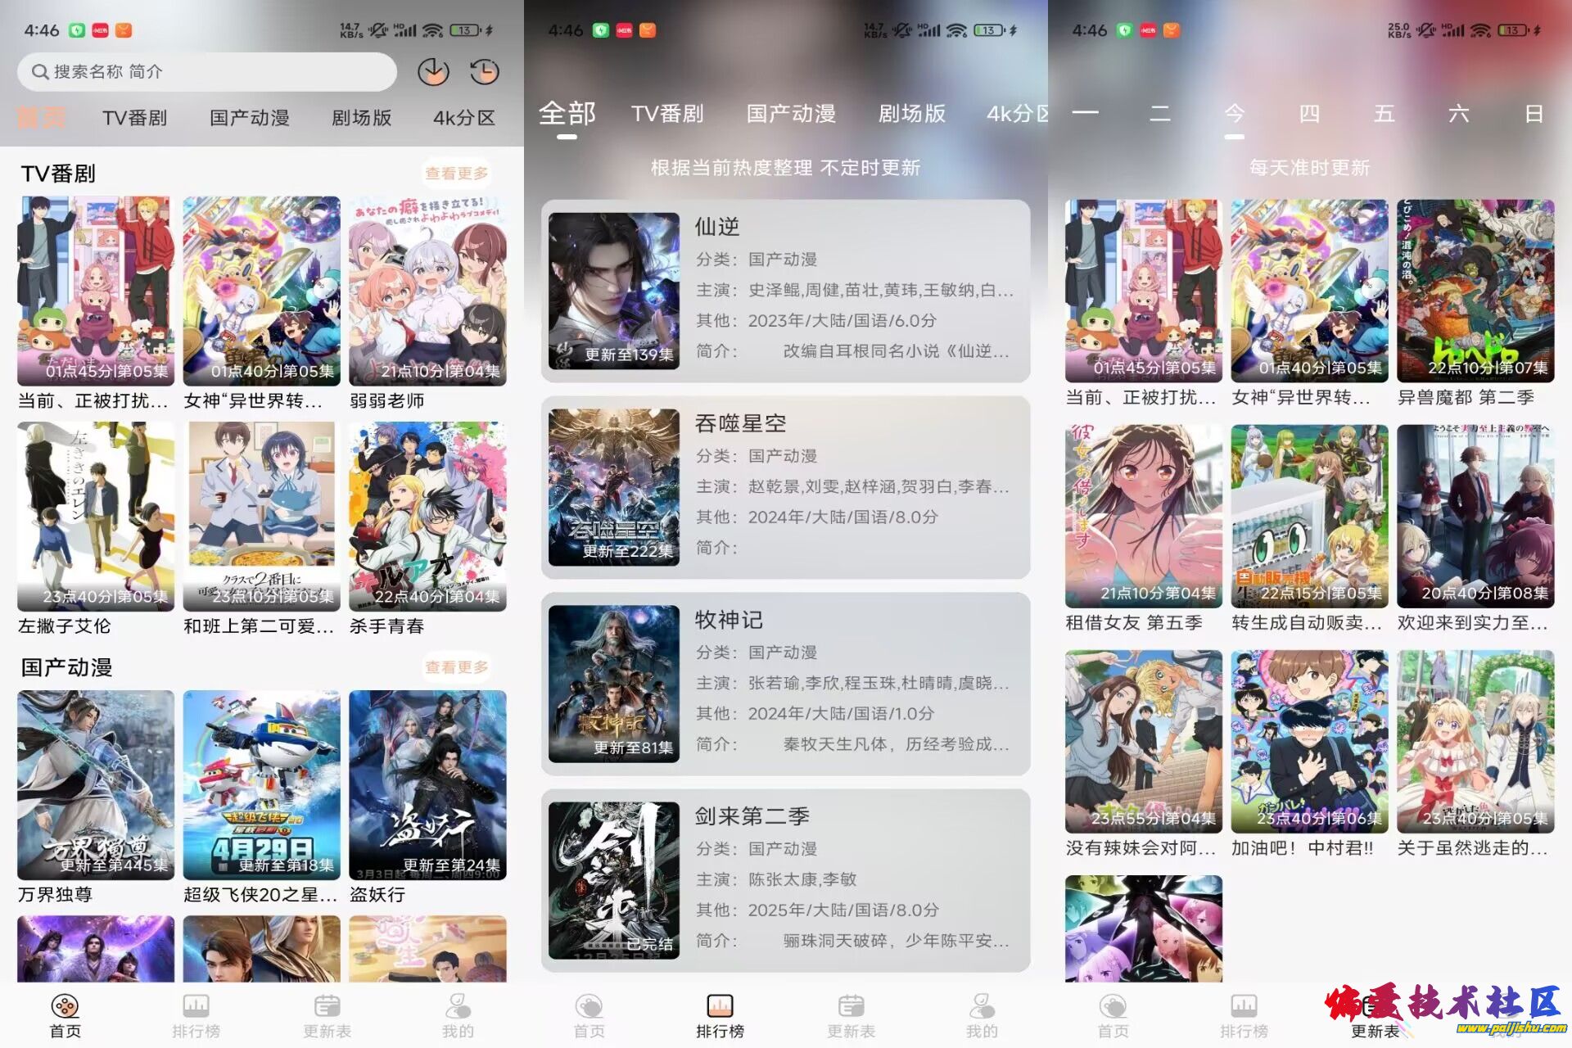This screenshot has height=1048, width=1572.
Task: Switch to TV番剧 tab in the ranking screen
Action: pyautogui.click(x=667, y=114)
